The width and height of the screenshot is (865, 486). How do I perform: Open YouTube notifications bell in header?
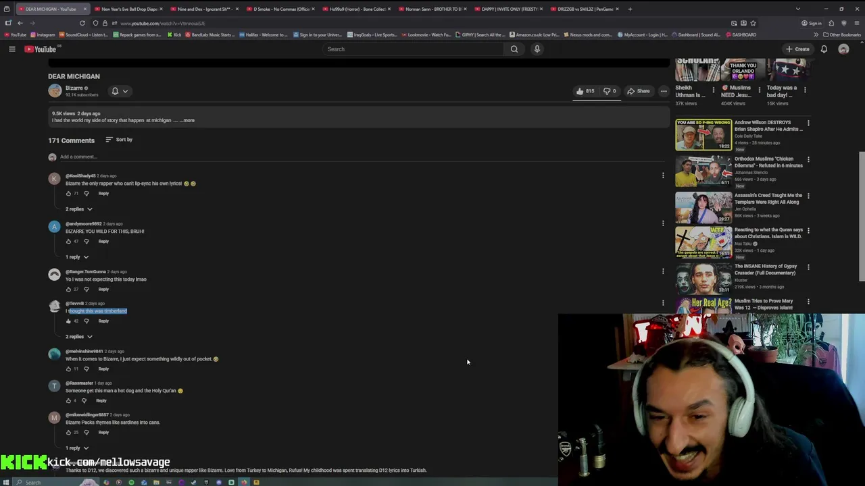824,49
